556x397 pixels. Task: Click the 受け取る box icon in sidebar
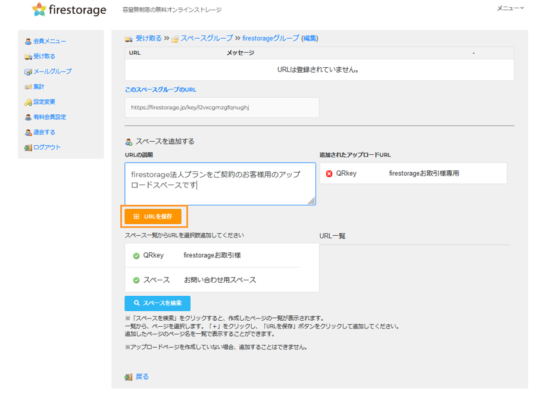pos(28,57)
